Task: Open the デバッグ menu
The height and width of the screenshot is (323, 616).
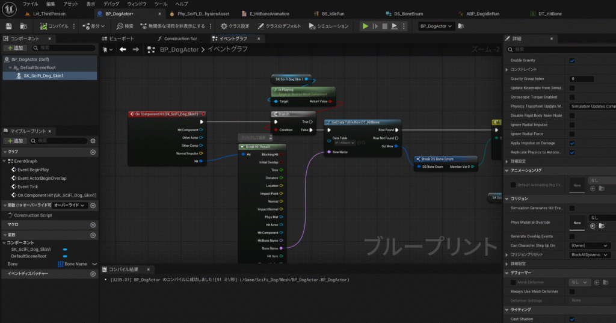Action: pyautogui.click(x=111, y=4)
